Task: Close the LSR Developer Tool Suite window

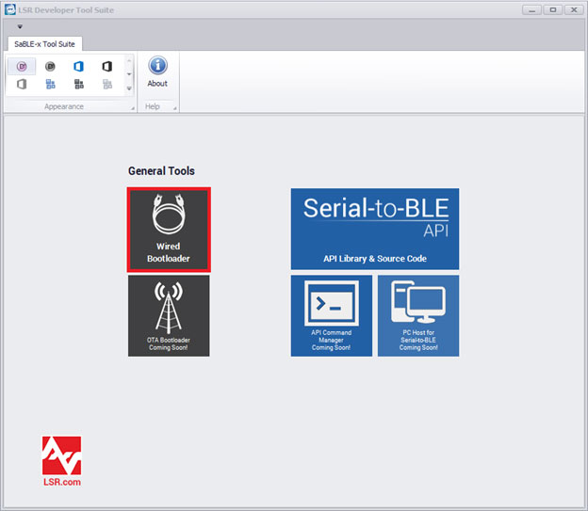Action: pos(574,9)
